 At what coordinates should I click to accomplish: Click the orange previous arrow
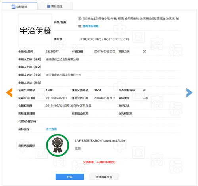[x=9, y=93]
